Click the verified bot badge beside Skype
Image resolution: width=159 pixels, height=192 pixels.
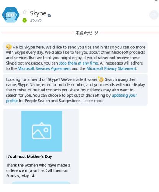(49, 15)
